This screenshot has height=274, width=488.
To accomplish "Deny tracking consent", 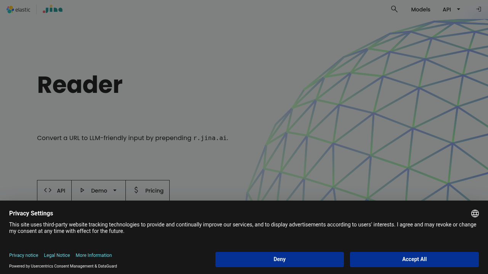I will click(x=279, y=260).
